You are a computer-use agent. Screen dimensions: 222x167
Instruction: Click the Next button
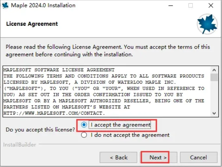[159, 158]
